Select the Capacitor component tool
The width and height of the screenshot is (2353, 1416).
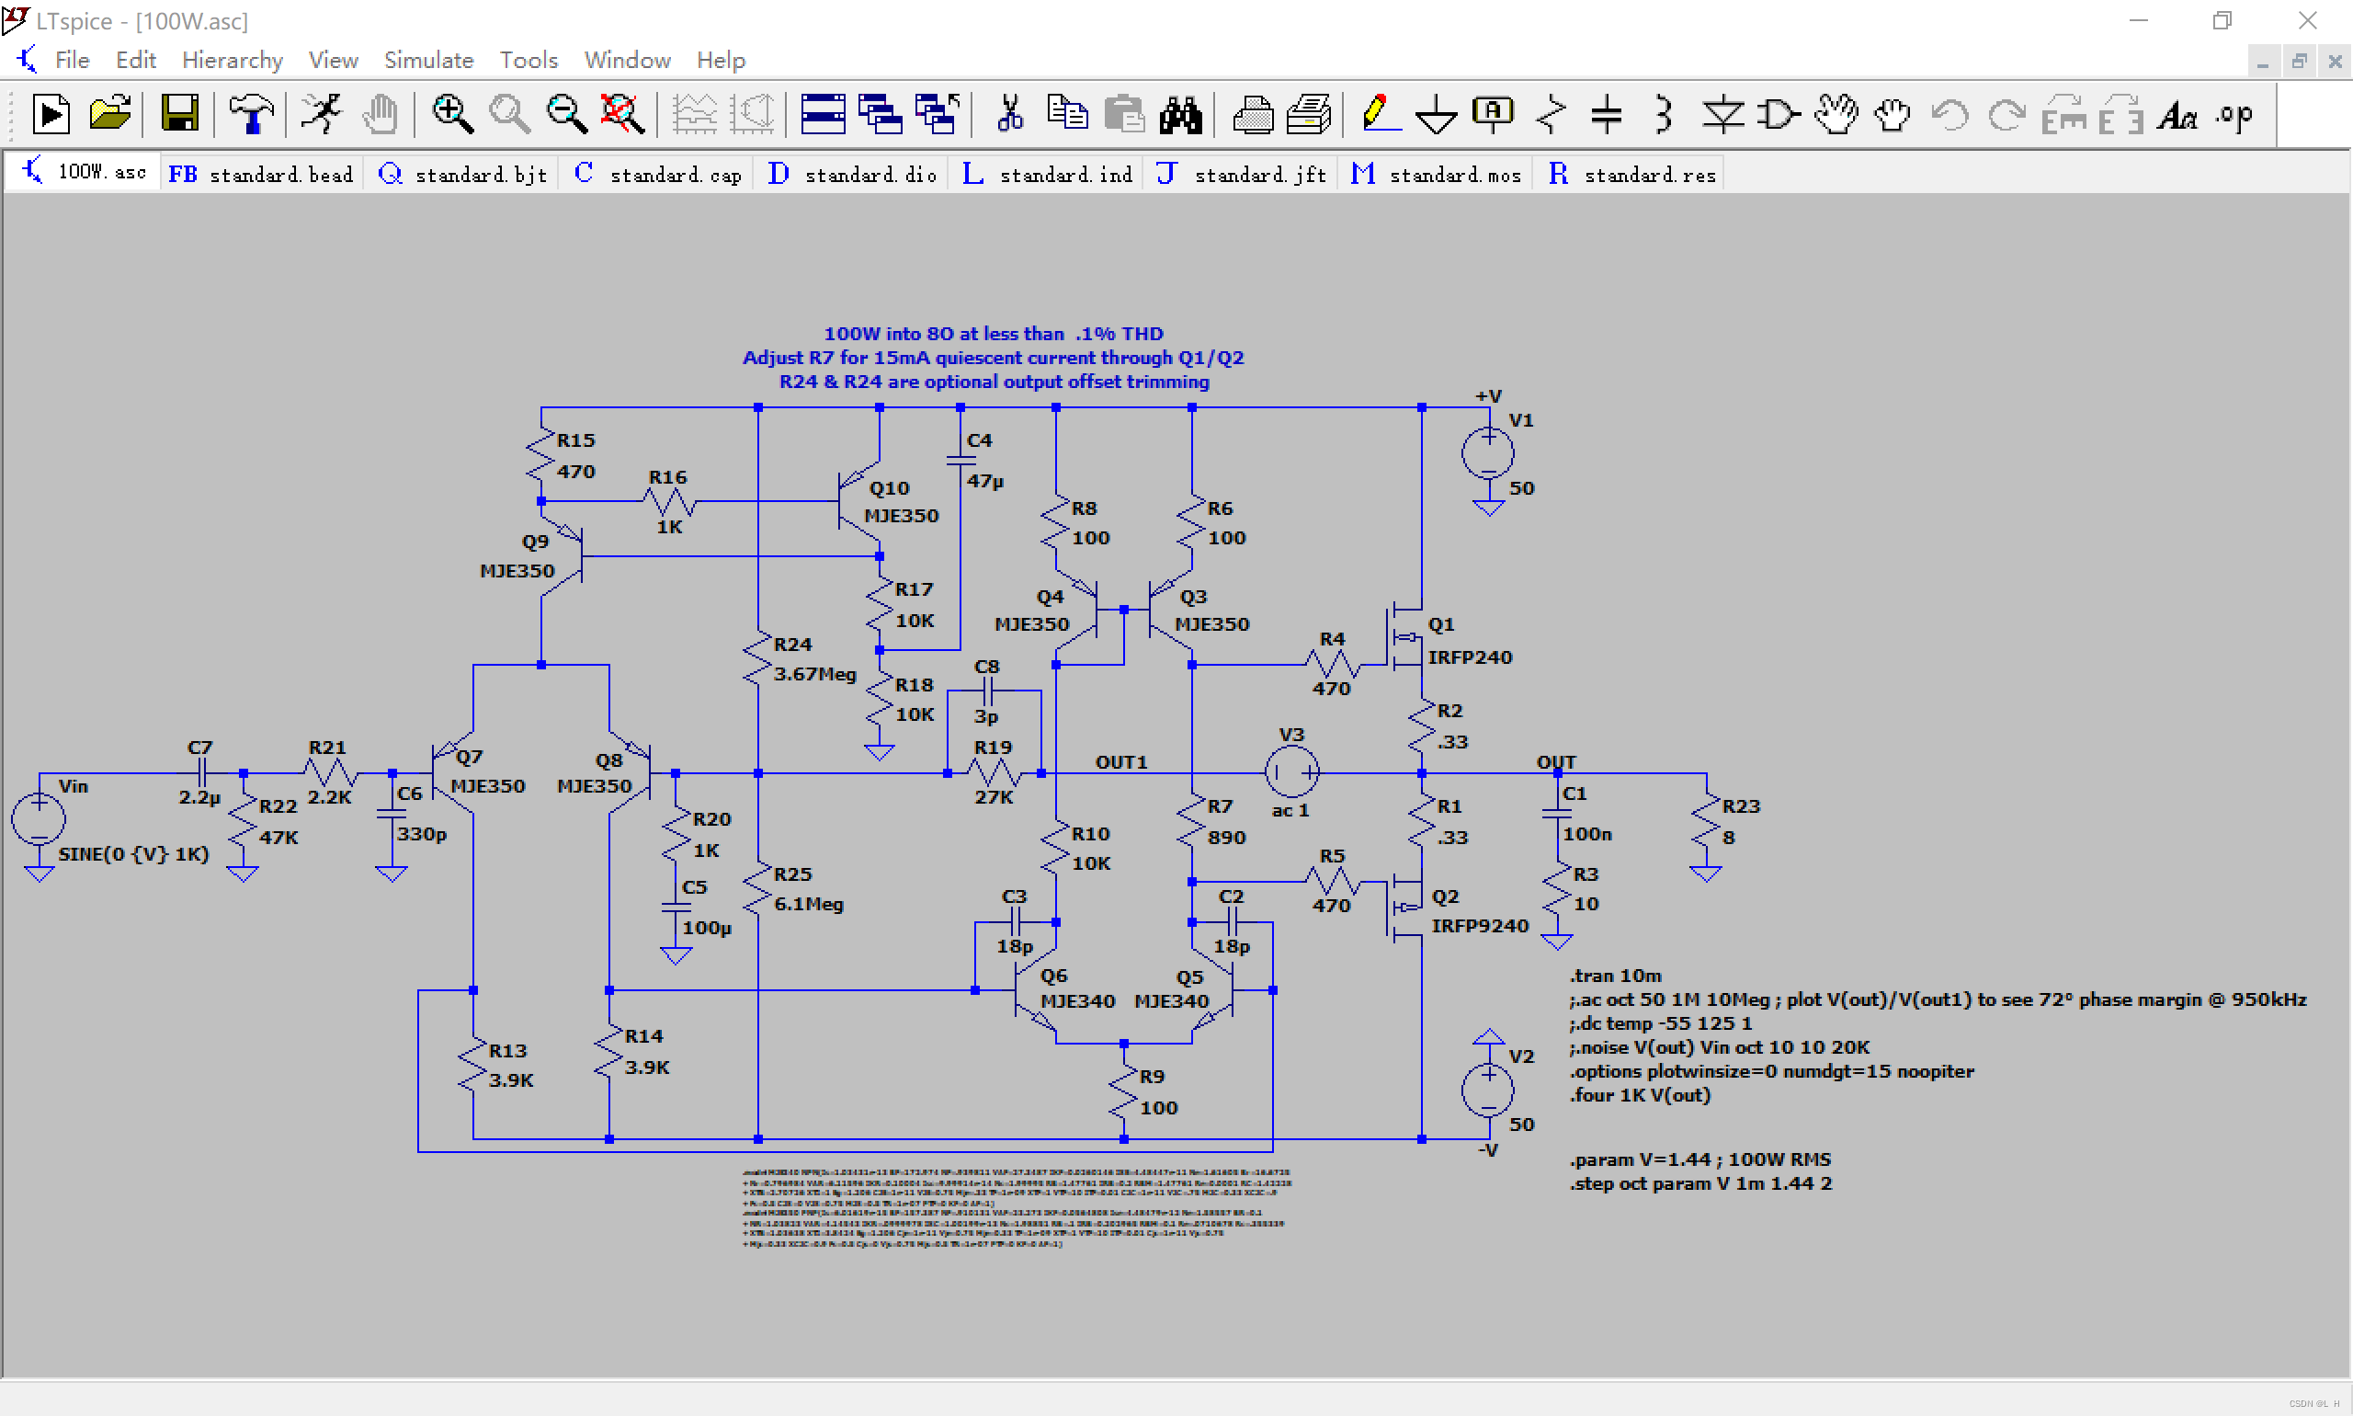1606,115
